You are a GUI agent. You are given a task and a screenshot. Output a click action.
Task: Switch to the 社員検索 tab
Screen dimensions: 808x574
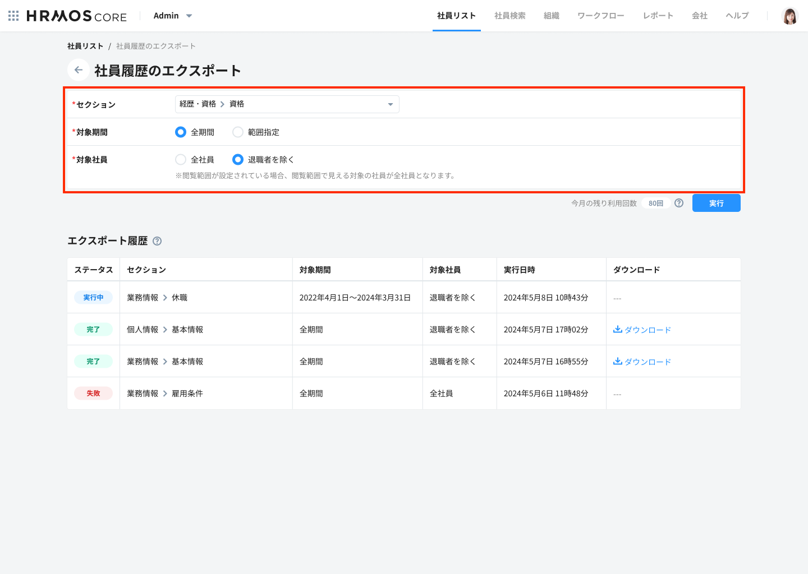click(x=509, y=16)
